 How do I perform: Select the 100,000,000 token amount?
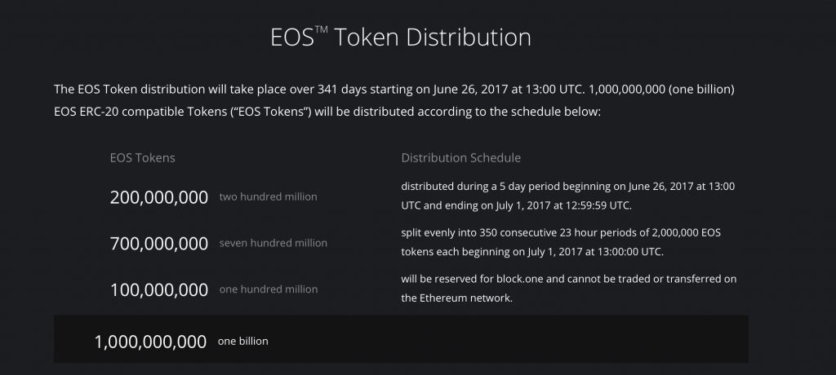[159, 290]
